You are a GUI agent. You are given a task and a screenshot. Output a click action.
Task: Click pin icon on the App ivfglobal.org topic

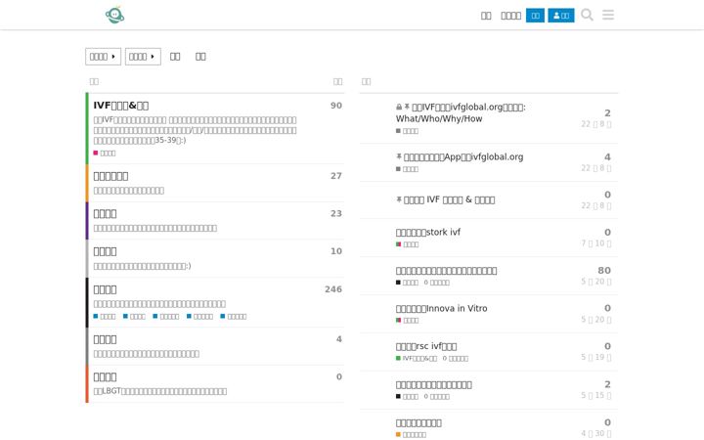click(399, 156)
